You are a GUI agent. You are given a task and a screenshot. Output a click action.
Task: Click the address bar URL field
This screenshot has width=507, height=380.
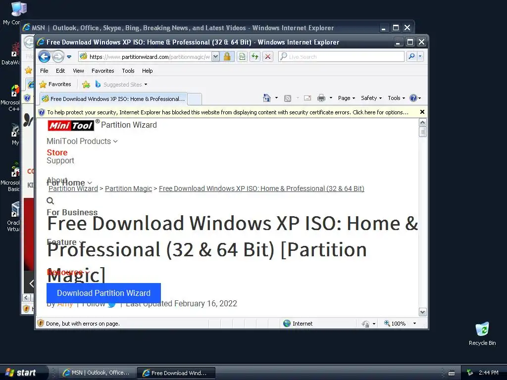[145, 57]
